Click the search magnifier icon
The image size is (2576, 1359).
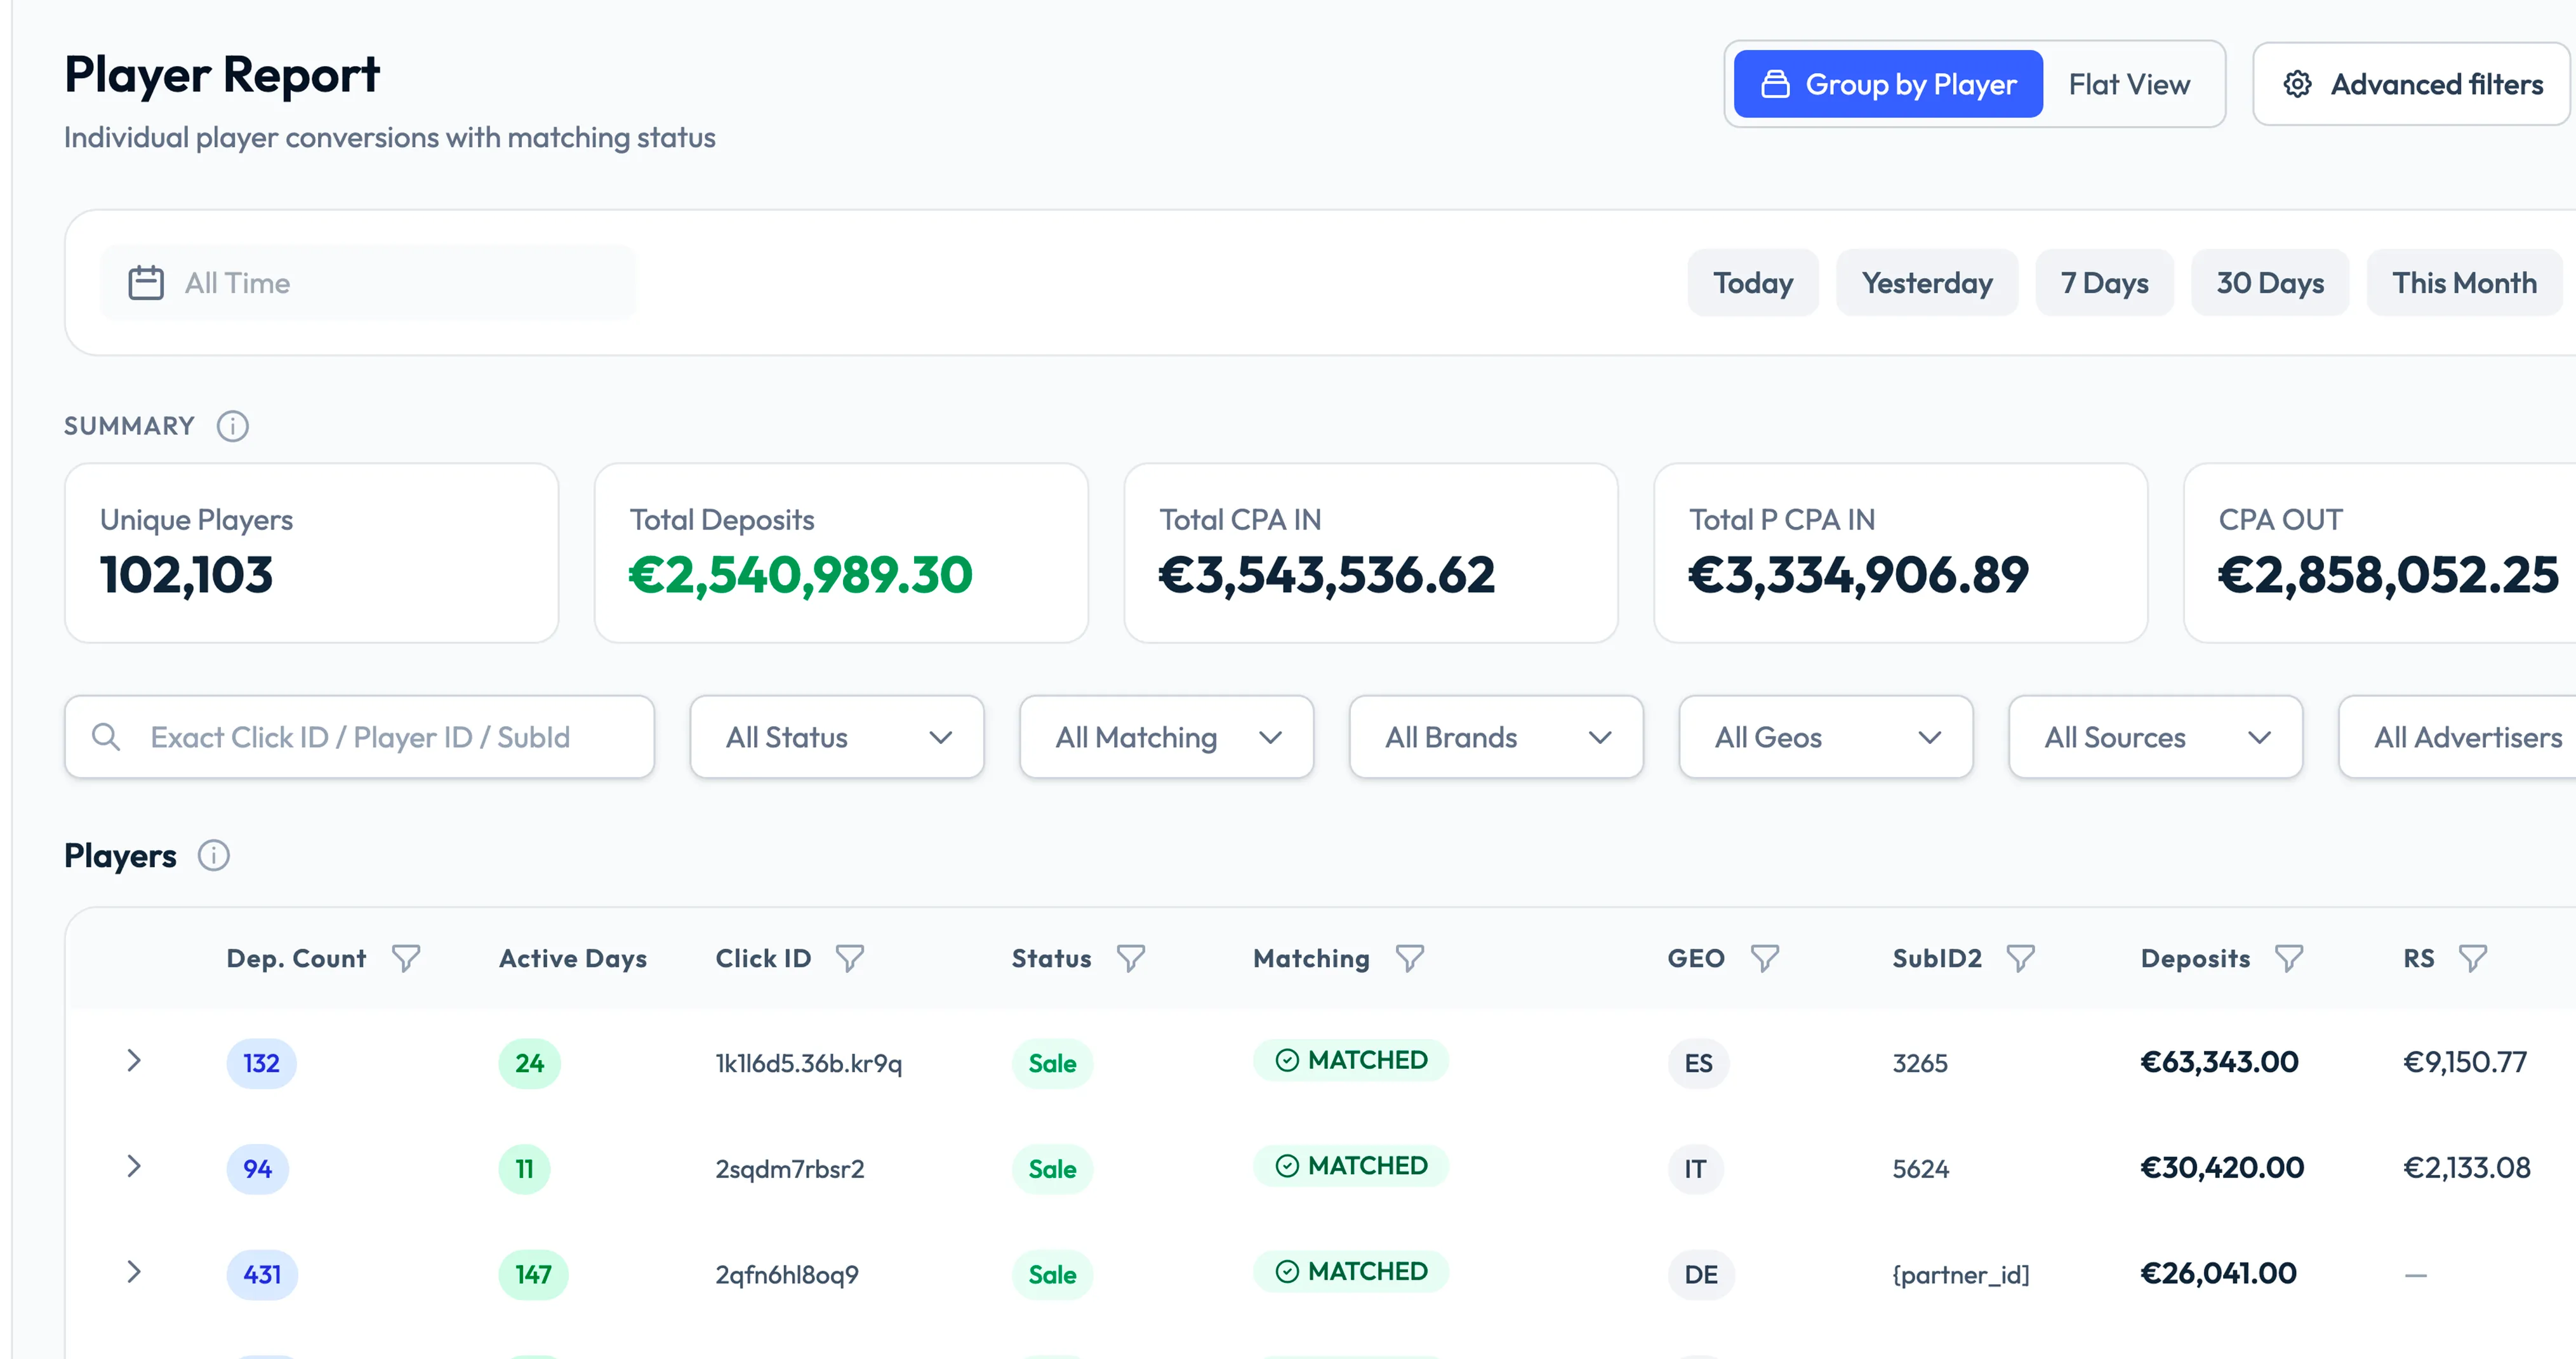coord(106,737)
